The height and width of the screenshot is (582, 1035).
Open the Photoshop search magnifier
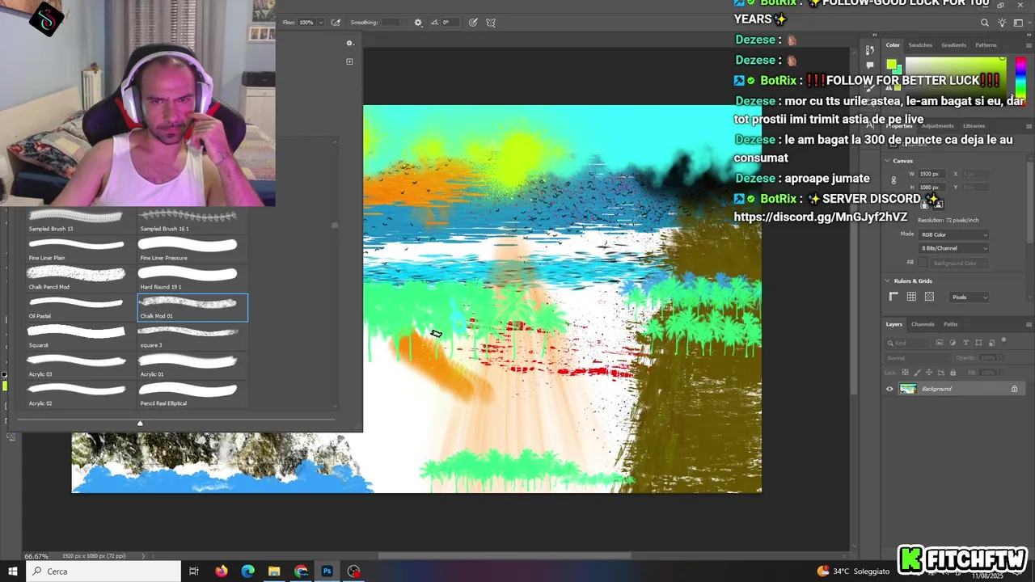[984, 23]
